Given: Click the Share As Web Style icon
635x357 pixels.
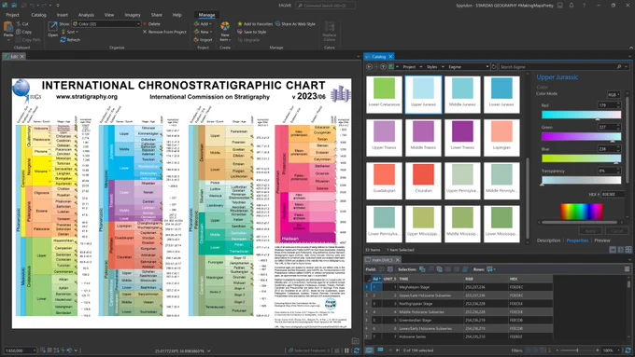Looking at the screenshot, I should (278, 24).
